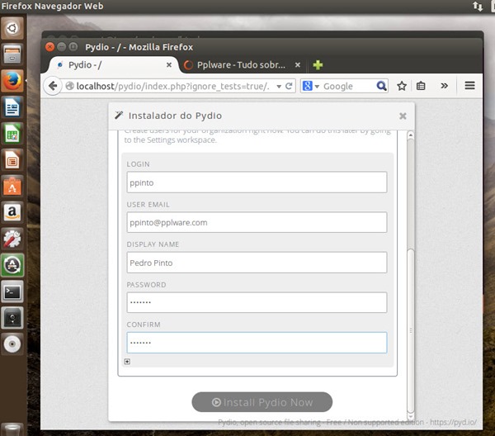The image size is (495, 436).
Task: Close the Instalador do Pydio dialog
Action: pyautogui.click(x=403, y=116)
